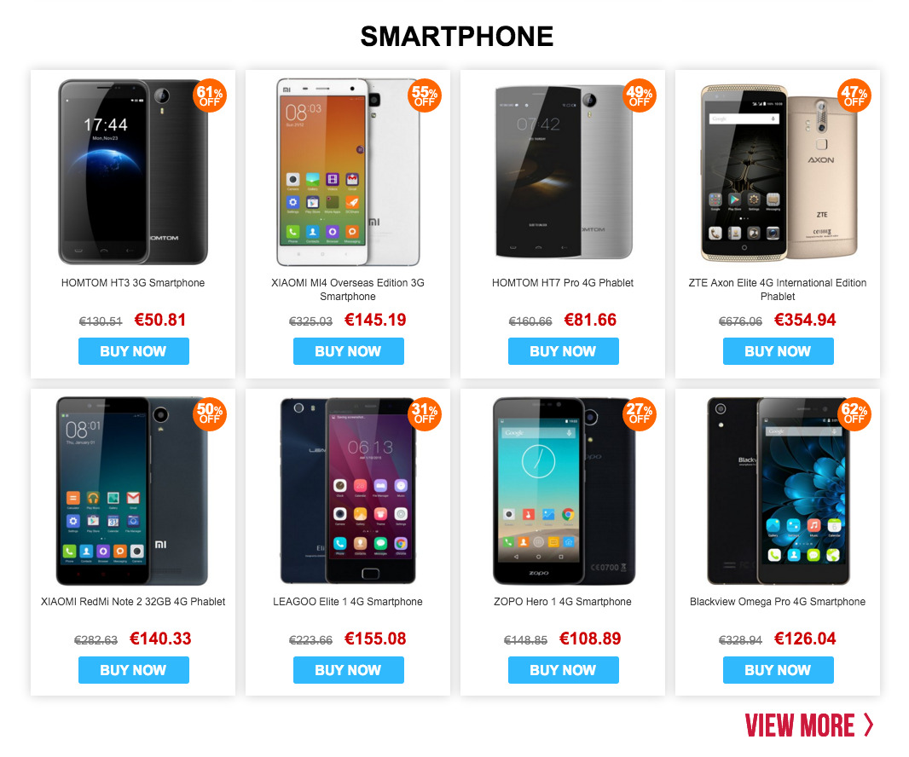Click the 49% OFF badge on HOMTOM HT7 Pro
Screen dimensions: 909x757
coord(640,95)
